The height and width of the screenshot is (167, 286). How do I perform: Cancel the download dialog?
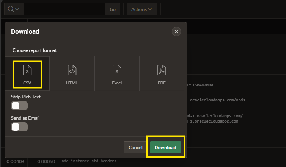pos(135,147)
